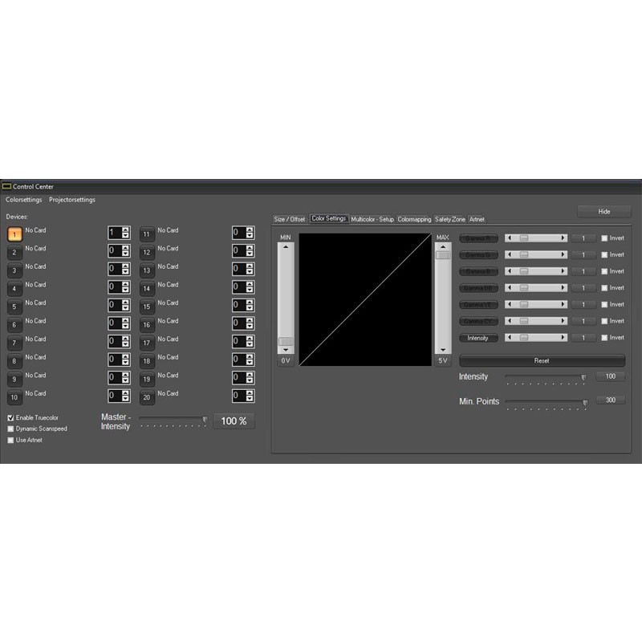This screenshot has width=642, height=642.
Task: Select device number 11 button
Action: click(147, 234)
